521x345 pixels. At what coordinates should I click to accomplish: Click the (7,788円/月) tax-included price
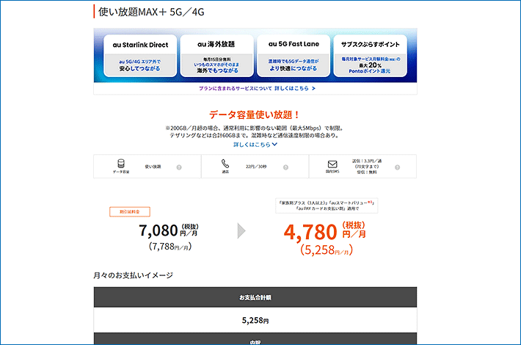pyautogui.click(x=170, y=247)
